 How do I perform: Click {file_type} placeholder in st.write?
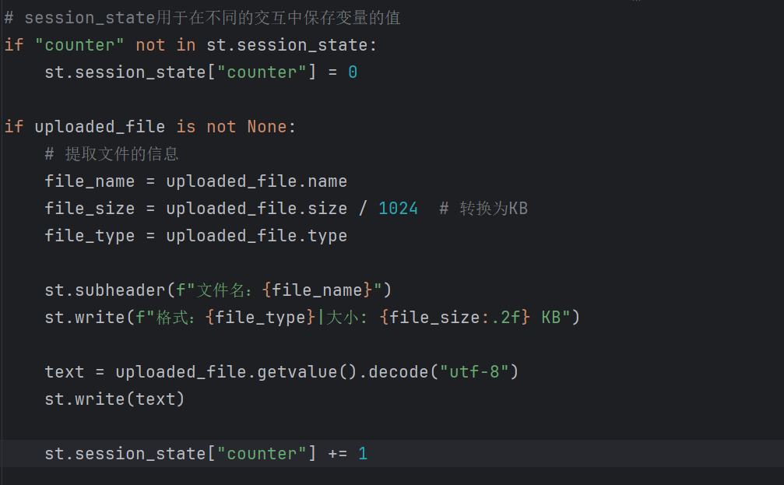(x=260, y=318)
